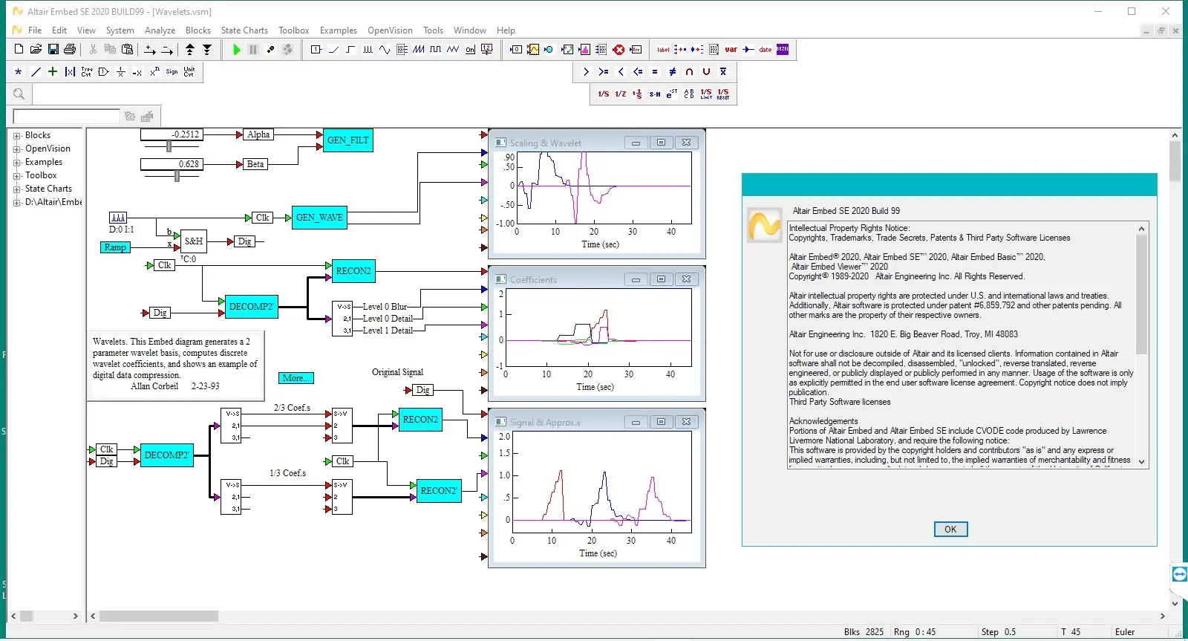
Task: Insert a summing junction with the green plus
Action: (53, 72)
